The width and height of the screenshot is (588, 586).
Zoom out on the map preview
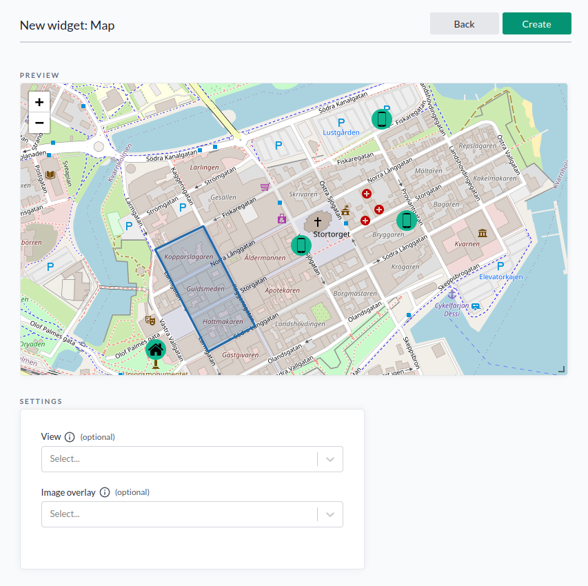pyautogui.click(x=39, y=123)
